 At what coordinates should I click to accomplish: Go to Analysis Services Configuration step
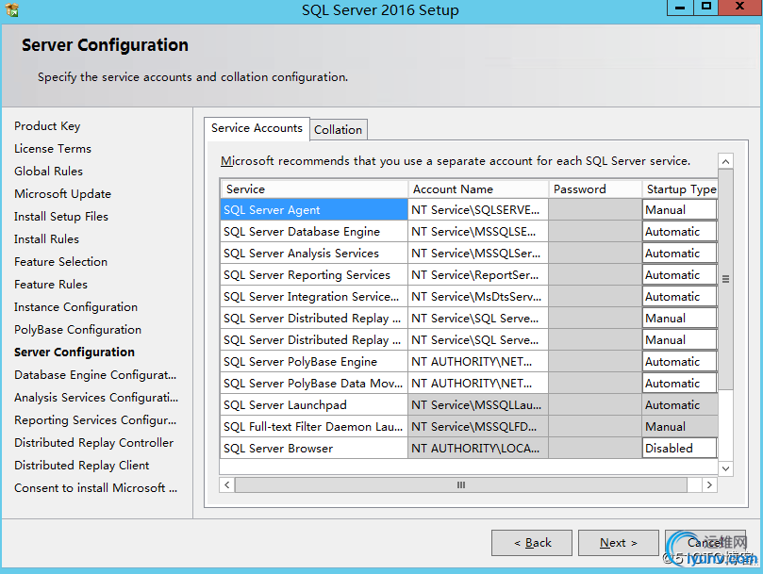(96, 398)
